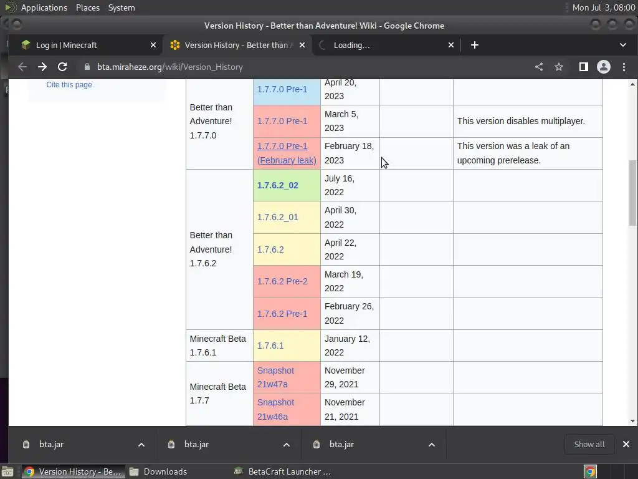The image size is (638, 479).
Task: Share this page via share icon
Action: click(x=539, y=67)
